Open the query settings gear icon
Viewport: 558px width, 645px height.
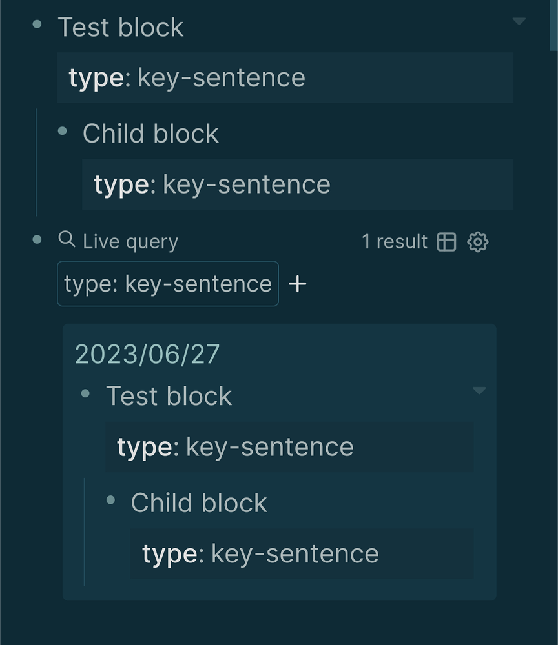(x=477, y=241)
